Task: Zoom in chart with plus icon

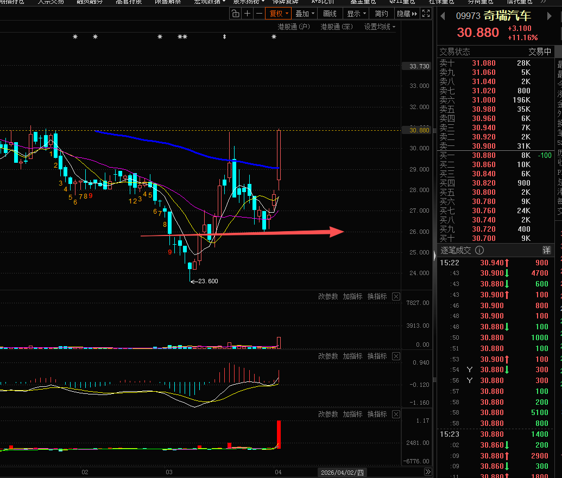Action: [247, 14]
